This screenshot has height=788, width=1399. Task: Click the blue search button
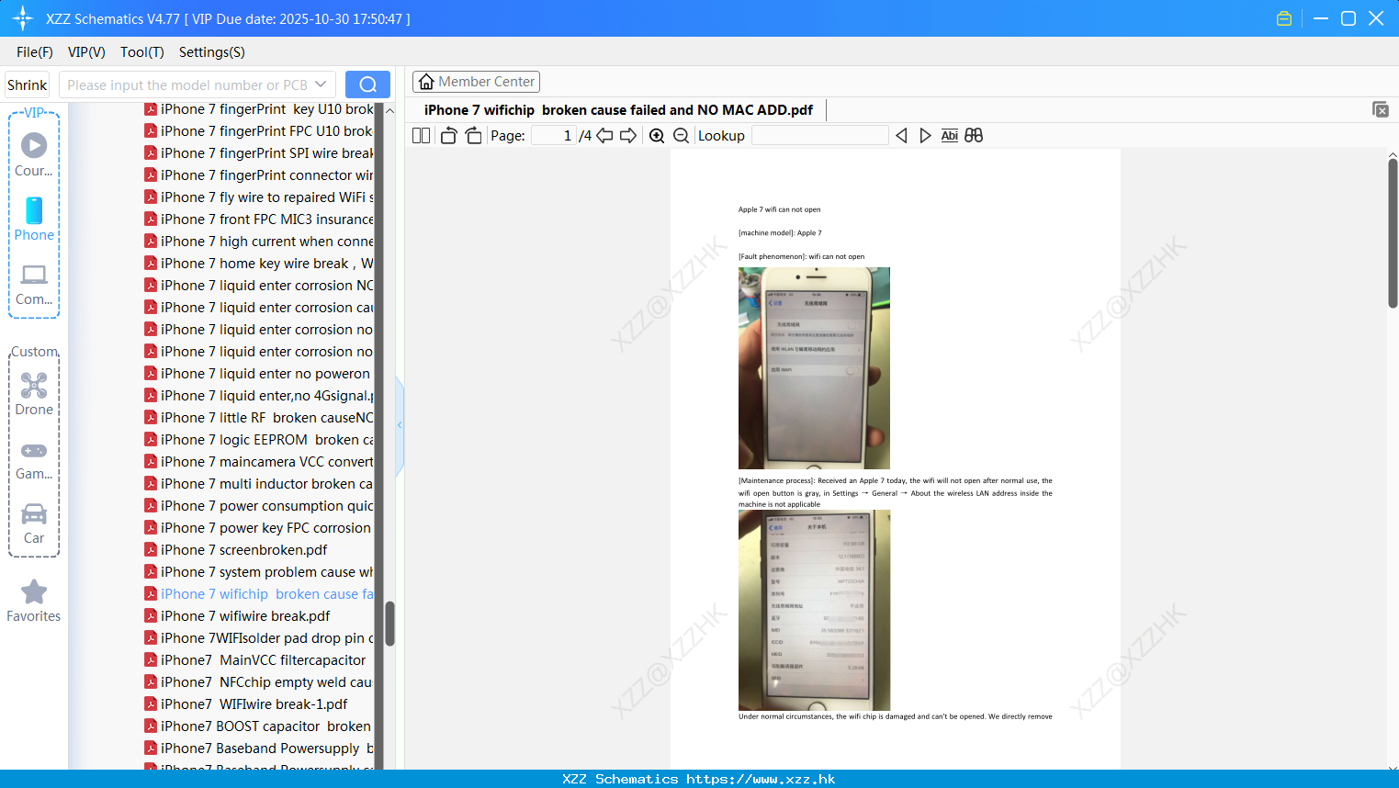(x=367, y=84)
